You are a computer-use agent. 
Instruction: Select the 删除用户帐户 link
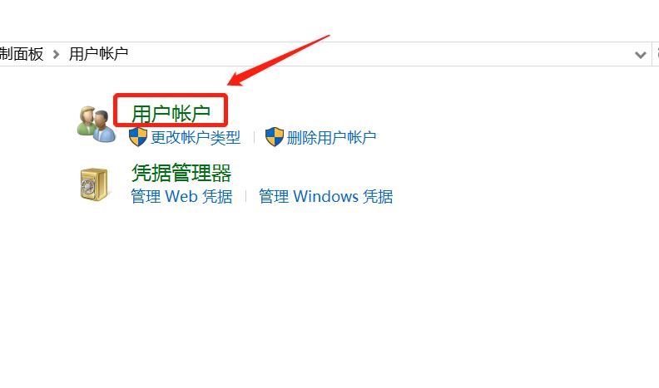point(331,138)
